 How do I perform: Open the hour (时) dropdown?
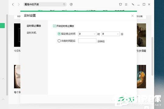coord(87,34)
